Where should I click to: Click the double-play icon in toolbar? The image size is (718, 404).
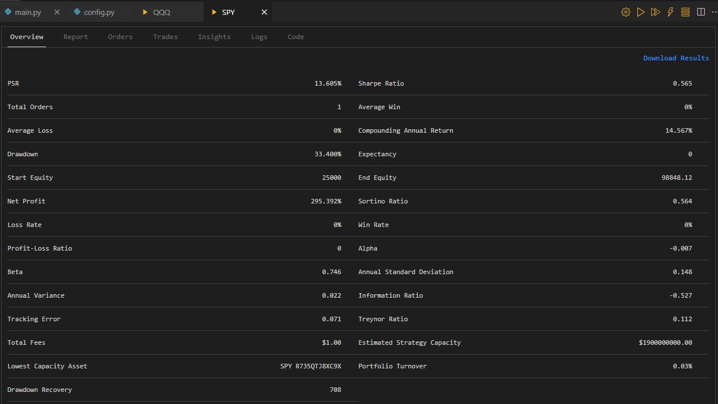[x=655, y=12]
